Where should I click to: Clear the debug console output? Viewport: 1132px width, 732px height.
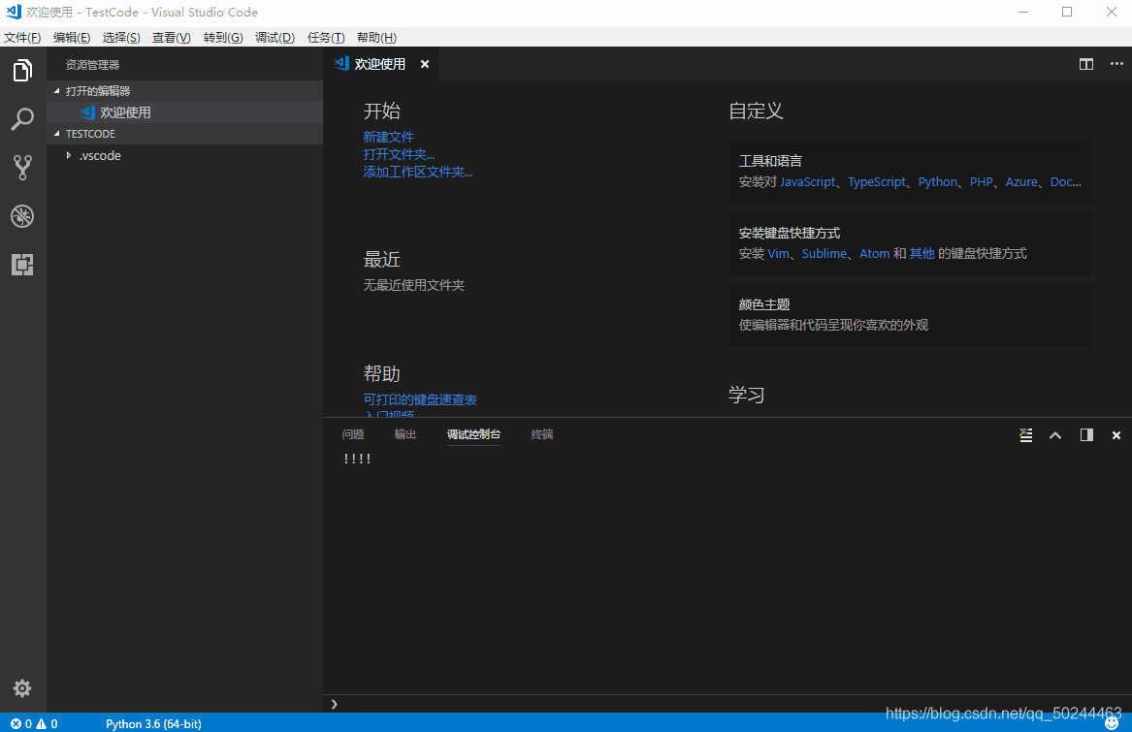pos(1025,434)
